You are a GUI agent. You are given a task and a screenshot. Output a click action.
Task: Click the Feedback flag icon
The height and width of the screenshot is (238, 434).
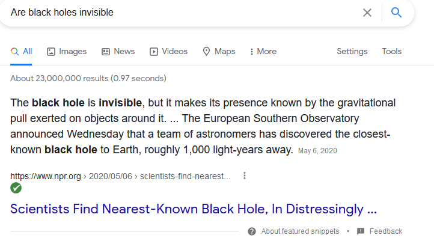coord(361,231)
